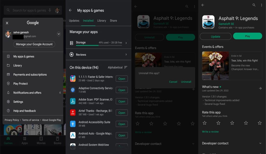This screenshot has height=154, width=266.
Task: Click the sort icon beside Alphabetical
Action: (x=126, y=67)
